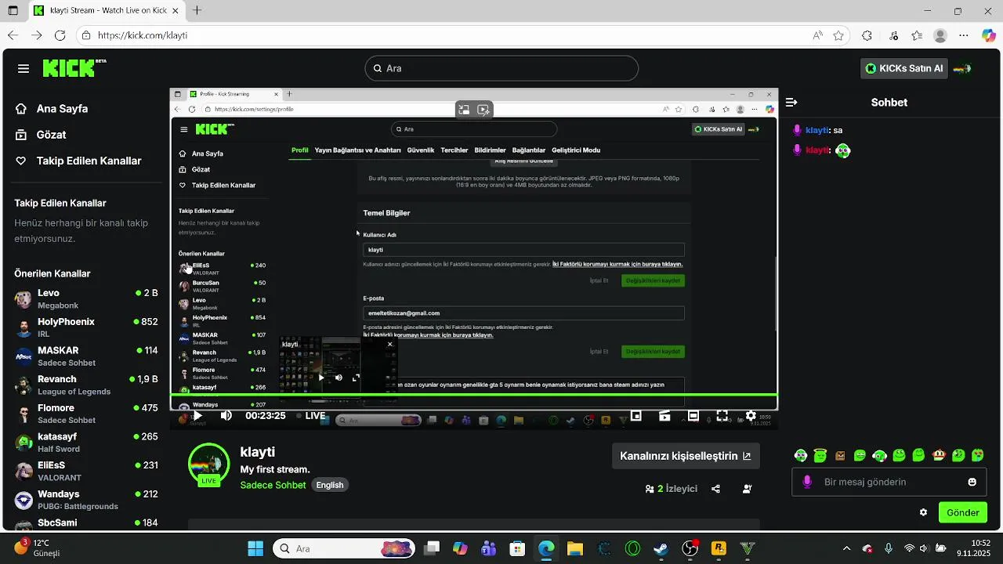Screen dimensions: 1003x564
Task: Open Takip Edilen Kanallar sidebar item
Action: pyautogui.click(x=89, y=161)
